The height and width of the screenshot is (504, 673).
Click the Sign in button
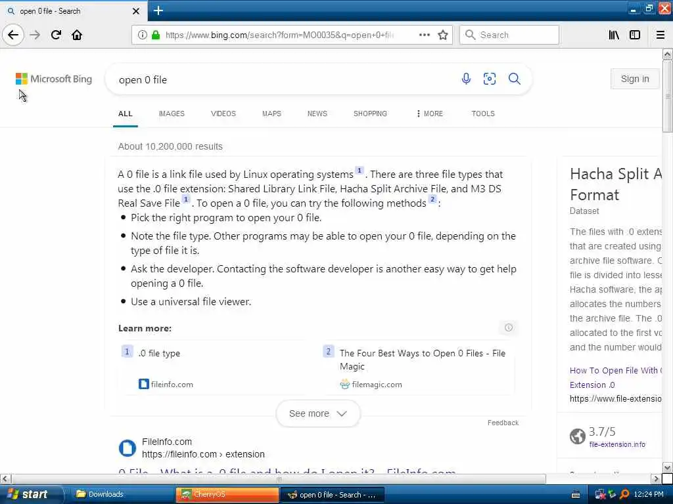635,79
